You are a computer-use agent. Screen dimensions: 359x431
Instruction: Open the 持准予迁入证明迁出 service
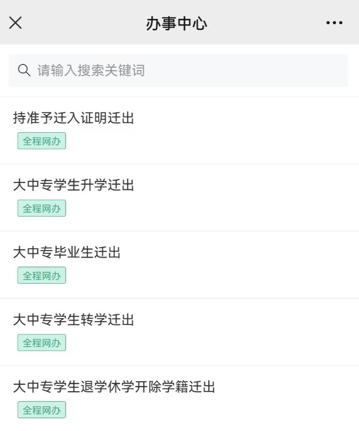pos(73,118)
